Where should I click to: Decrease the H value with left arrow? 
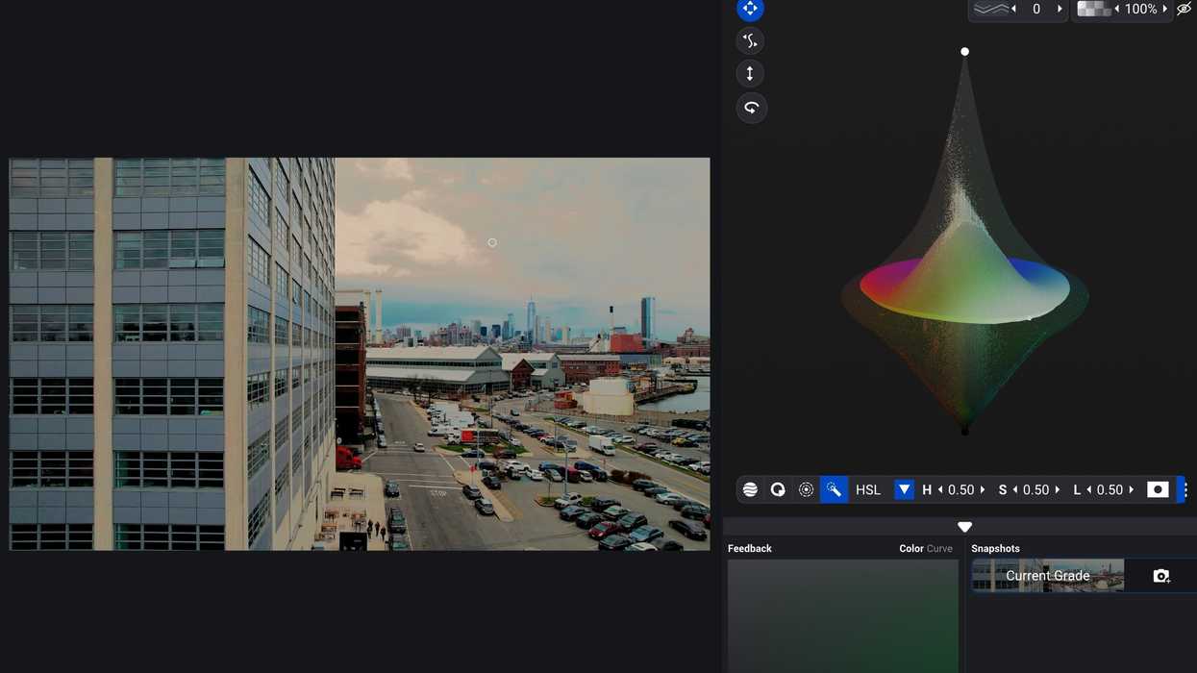(x=940, y=490)
